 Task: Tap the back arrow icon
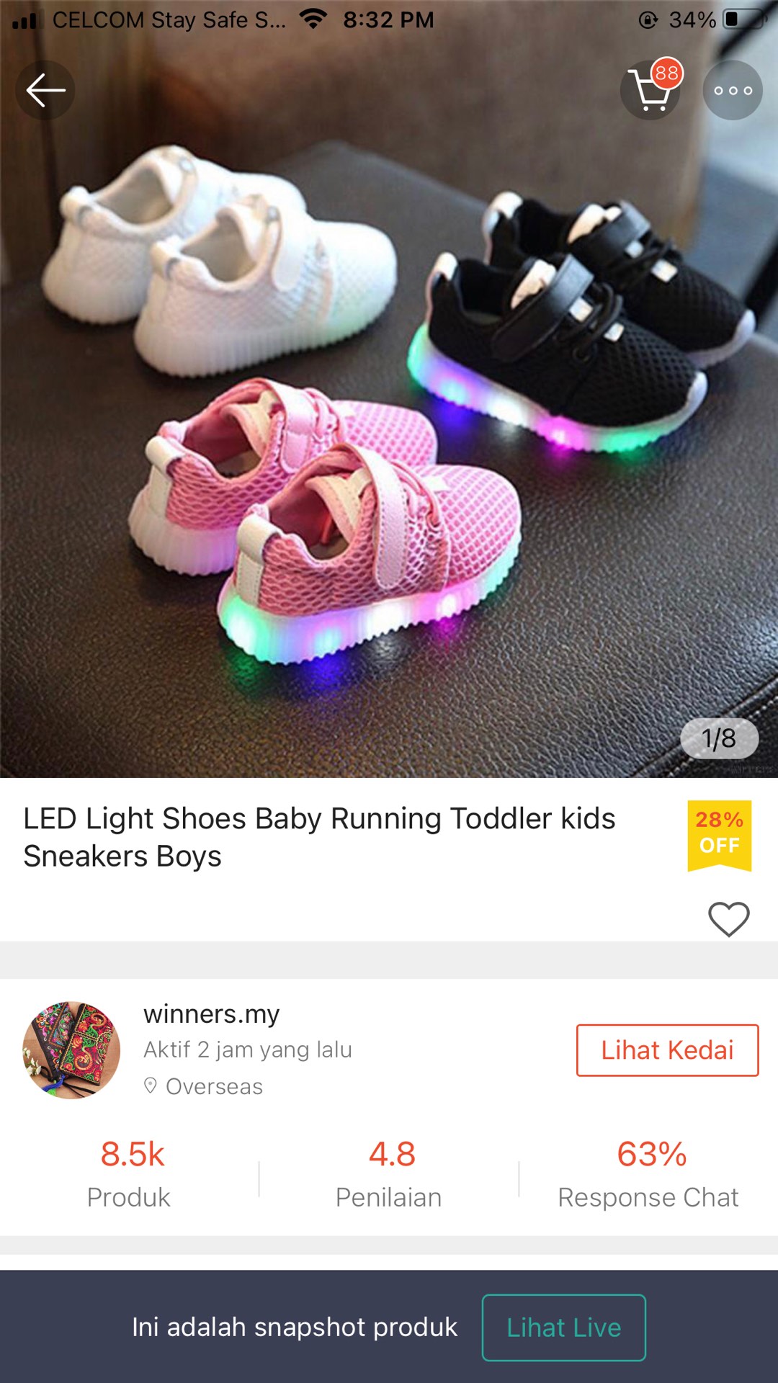coord(45,90)
